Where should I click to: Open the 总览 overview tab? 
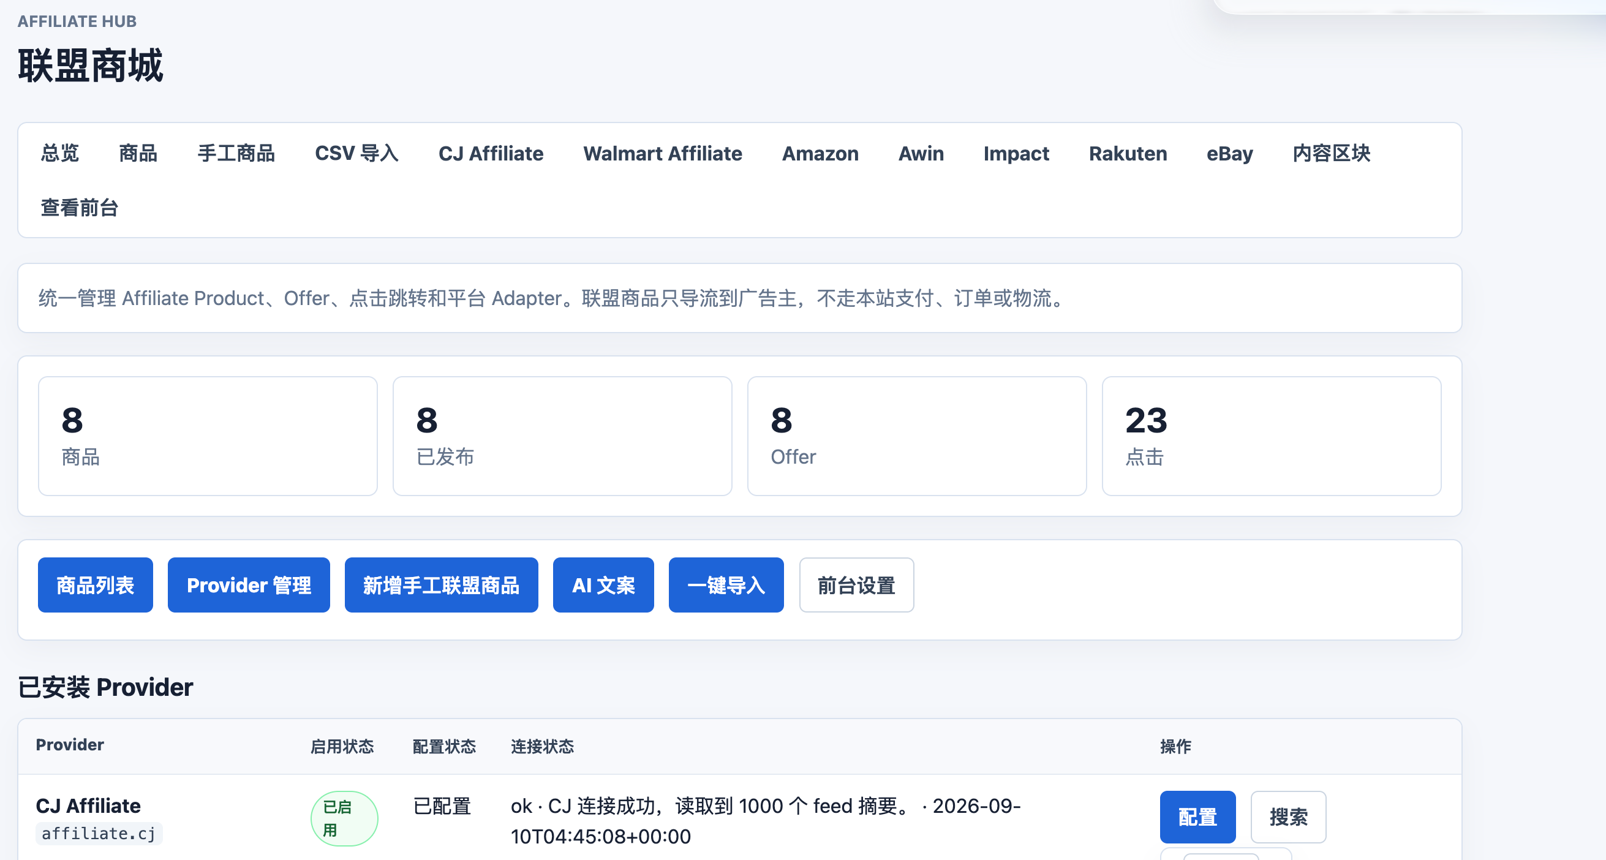point(60,153)
